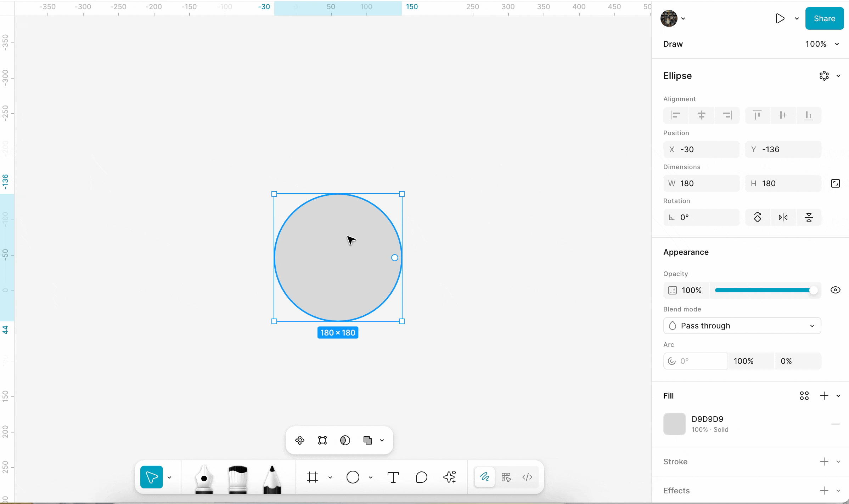Viewport: 849px width, 504px height.
Task: Expand the Ellipse component options chevron
Action: tap(838, 76)
